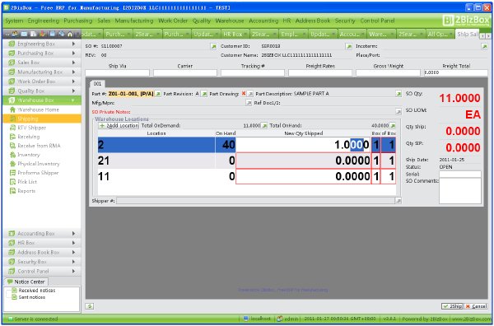This screenshot has height=326, width=494.
Task: Expand the Accounting Box panel
Action: point(42,234)
